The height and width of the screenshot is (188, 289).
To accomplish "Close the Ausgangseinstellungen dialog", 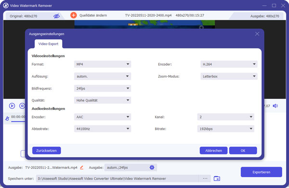I will [257, 34].
